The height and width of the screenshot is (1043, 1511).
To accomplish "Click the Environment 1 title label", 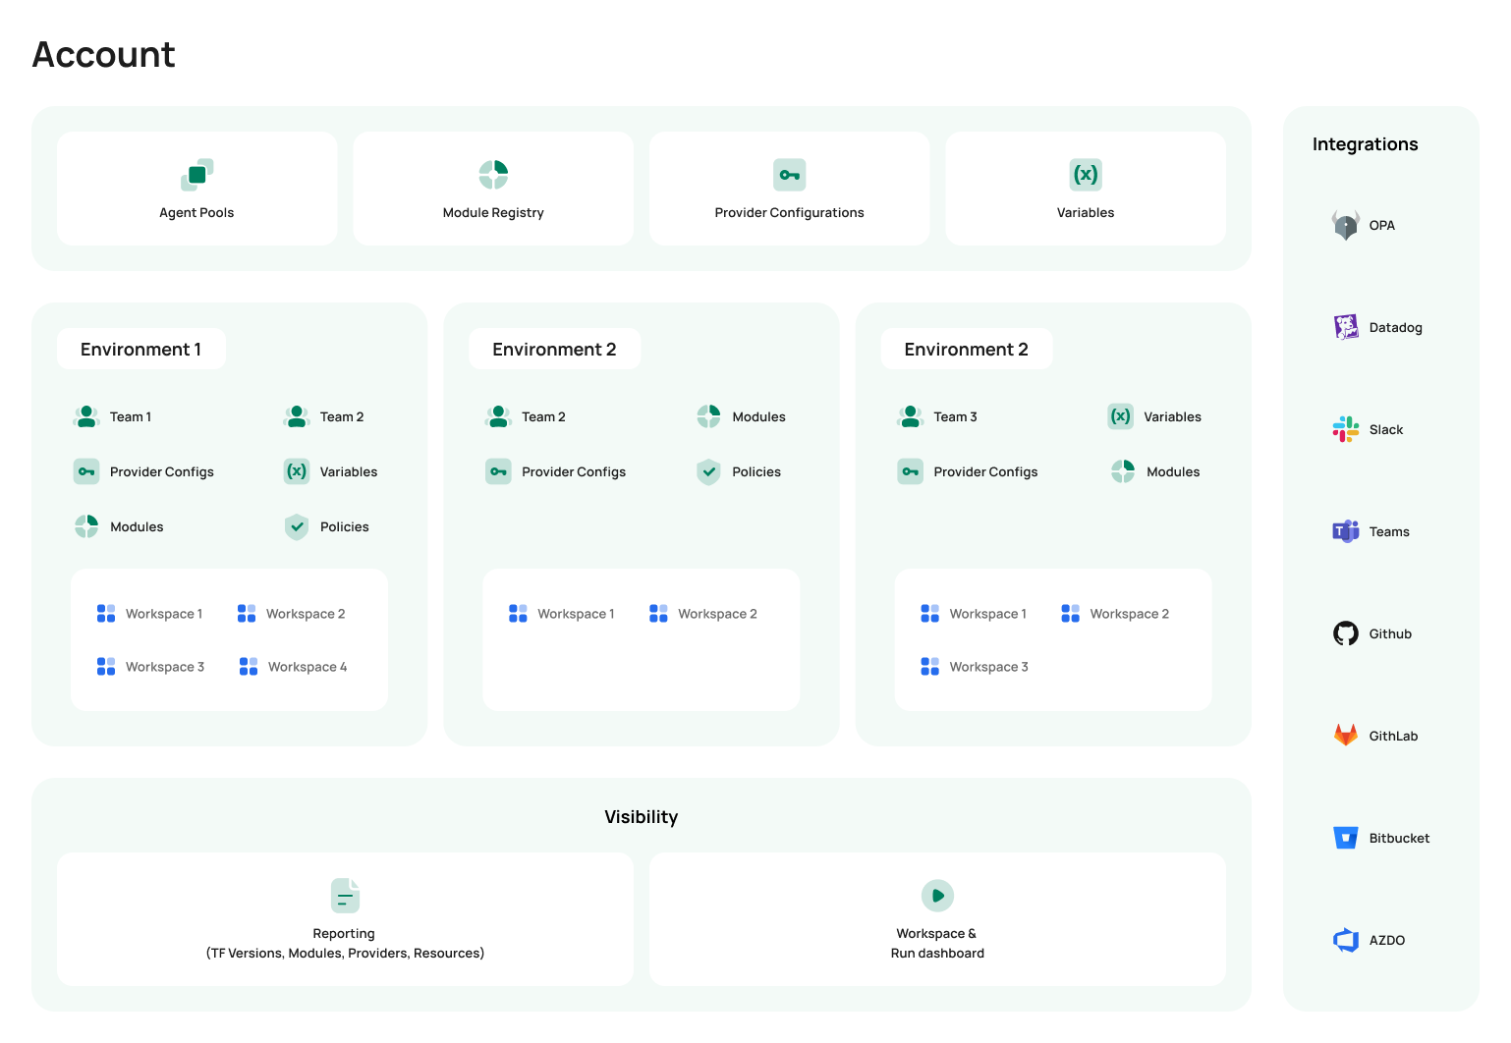I will pos(140,350).
